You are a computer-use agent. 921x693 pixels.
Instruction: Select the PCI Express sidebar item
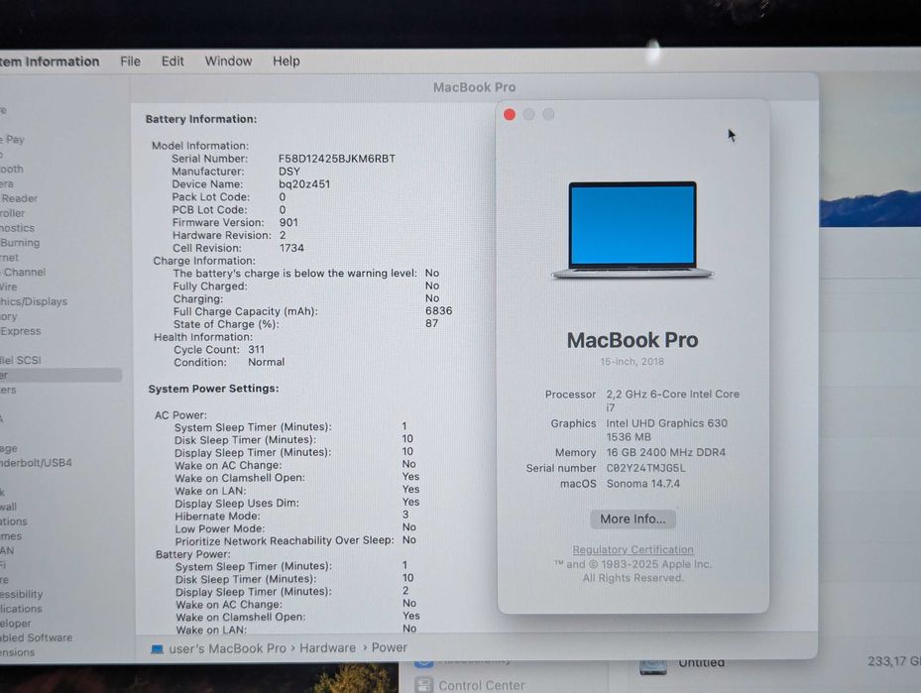point(21,331)
